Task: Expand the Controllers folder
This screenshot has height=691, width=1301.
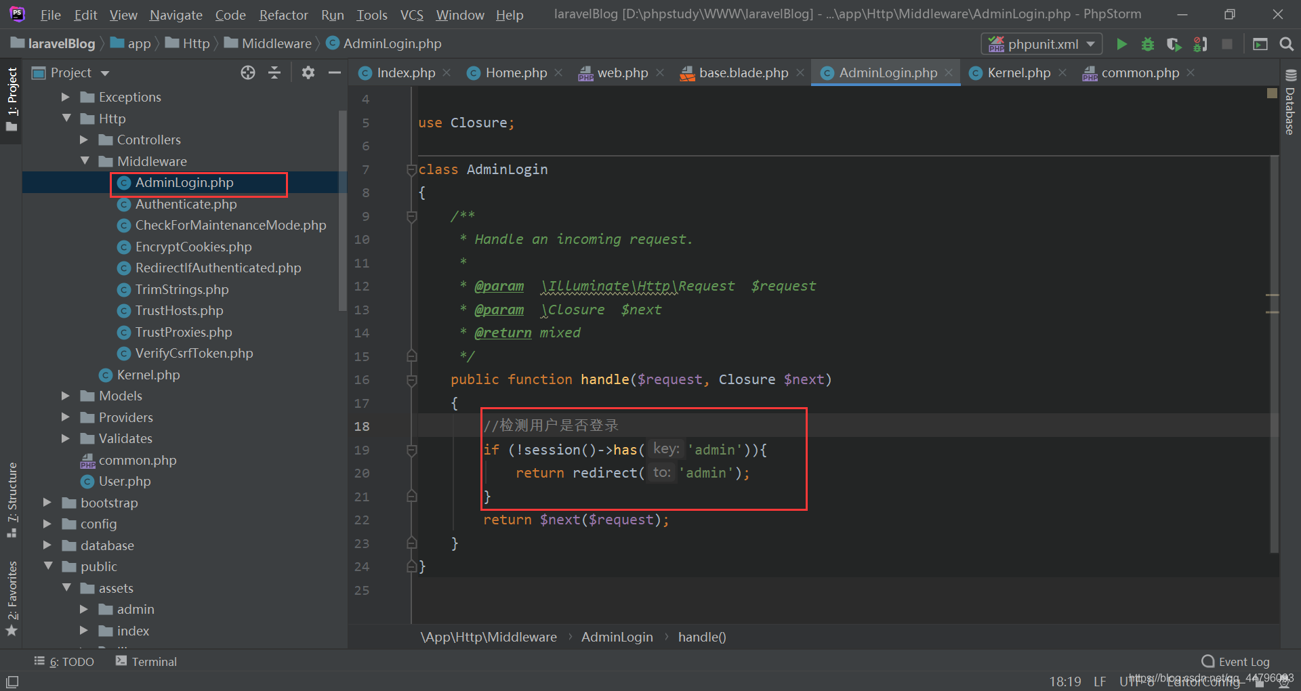Action: pos(84,140)
